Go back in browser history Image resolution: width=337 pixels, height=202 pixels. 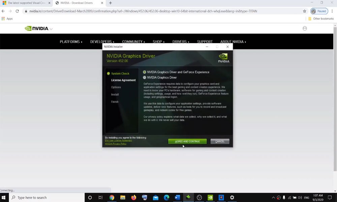click(x=3, y=11)
